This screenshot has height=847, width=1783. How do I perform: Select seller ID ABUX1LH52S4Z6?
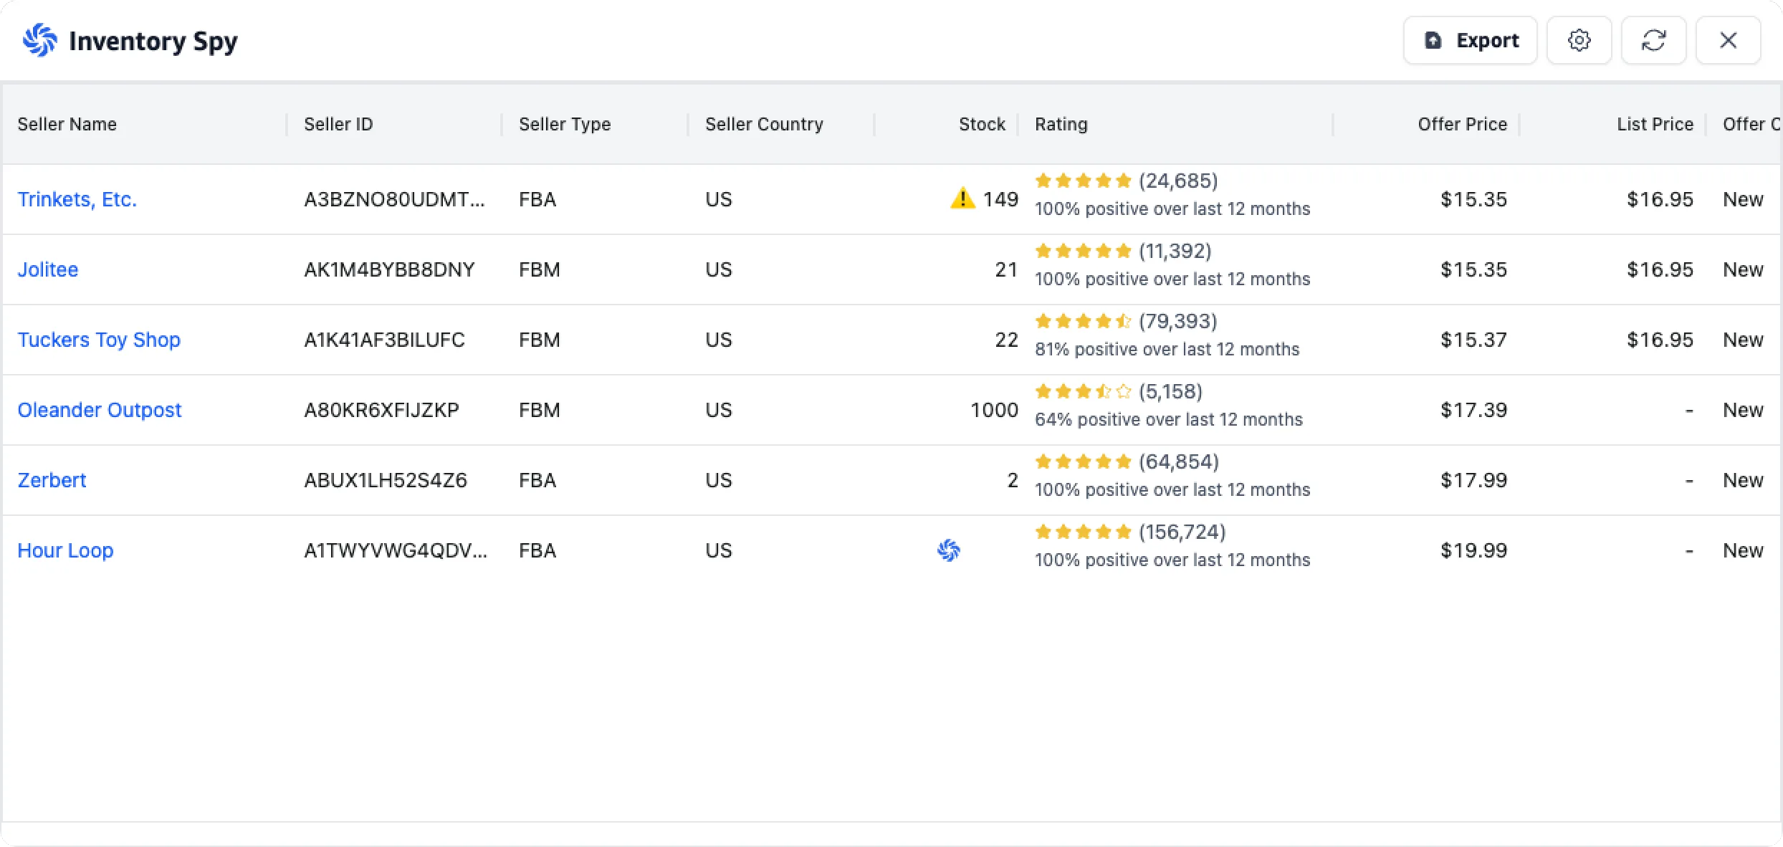pos(386,480)
